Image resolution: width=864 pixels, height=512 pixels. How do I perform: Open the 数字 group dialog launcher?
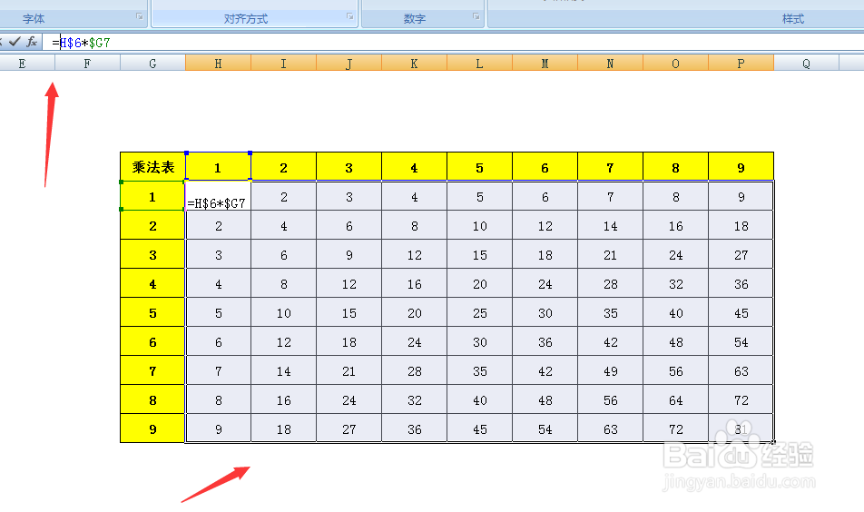pyautogui.click(x=476, y=16)
